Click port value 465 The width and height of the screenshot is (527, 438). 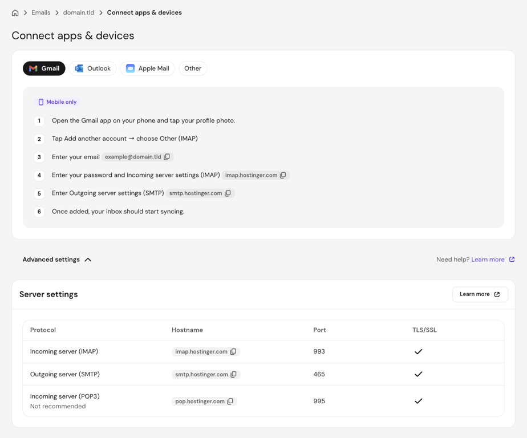point(319,374)
